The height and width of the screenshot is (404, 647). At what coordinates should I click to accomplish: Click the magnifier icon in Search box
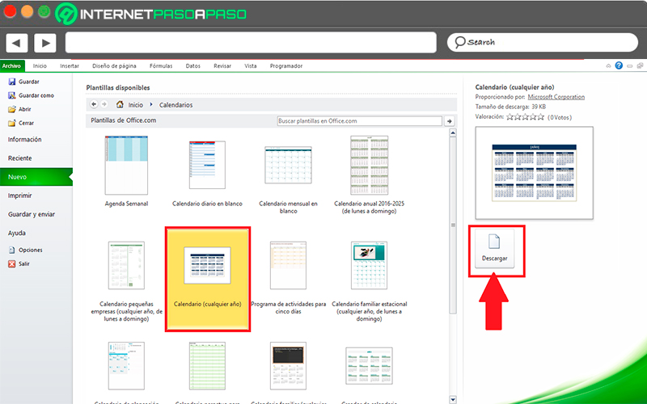pyautogui.click(x=459, y=42)
